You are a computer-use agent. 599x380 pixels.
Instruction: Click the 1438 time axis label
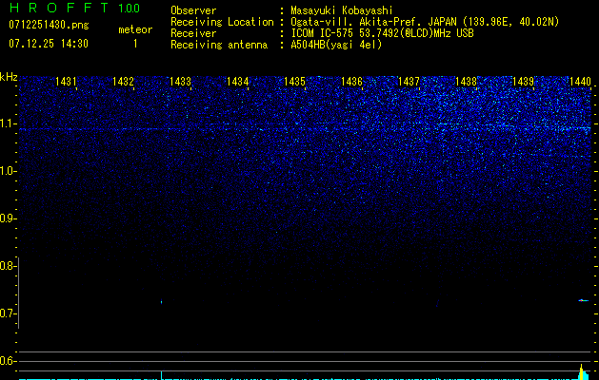(x=466, y=82)
